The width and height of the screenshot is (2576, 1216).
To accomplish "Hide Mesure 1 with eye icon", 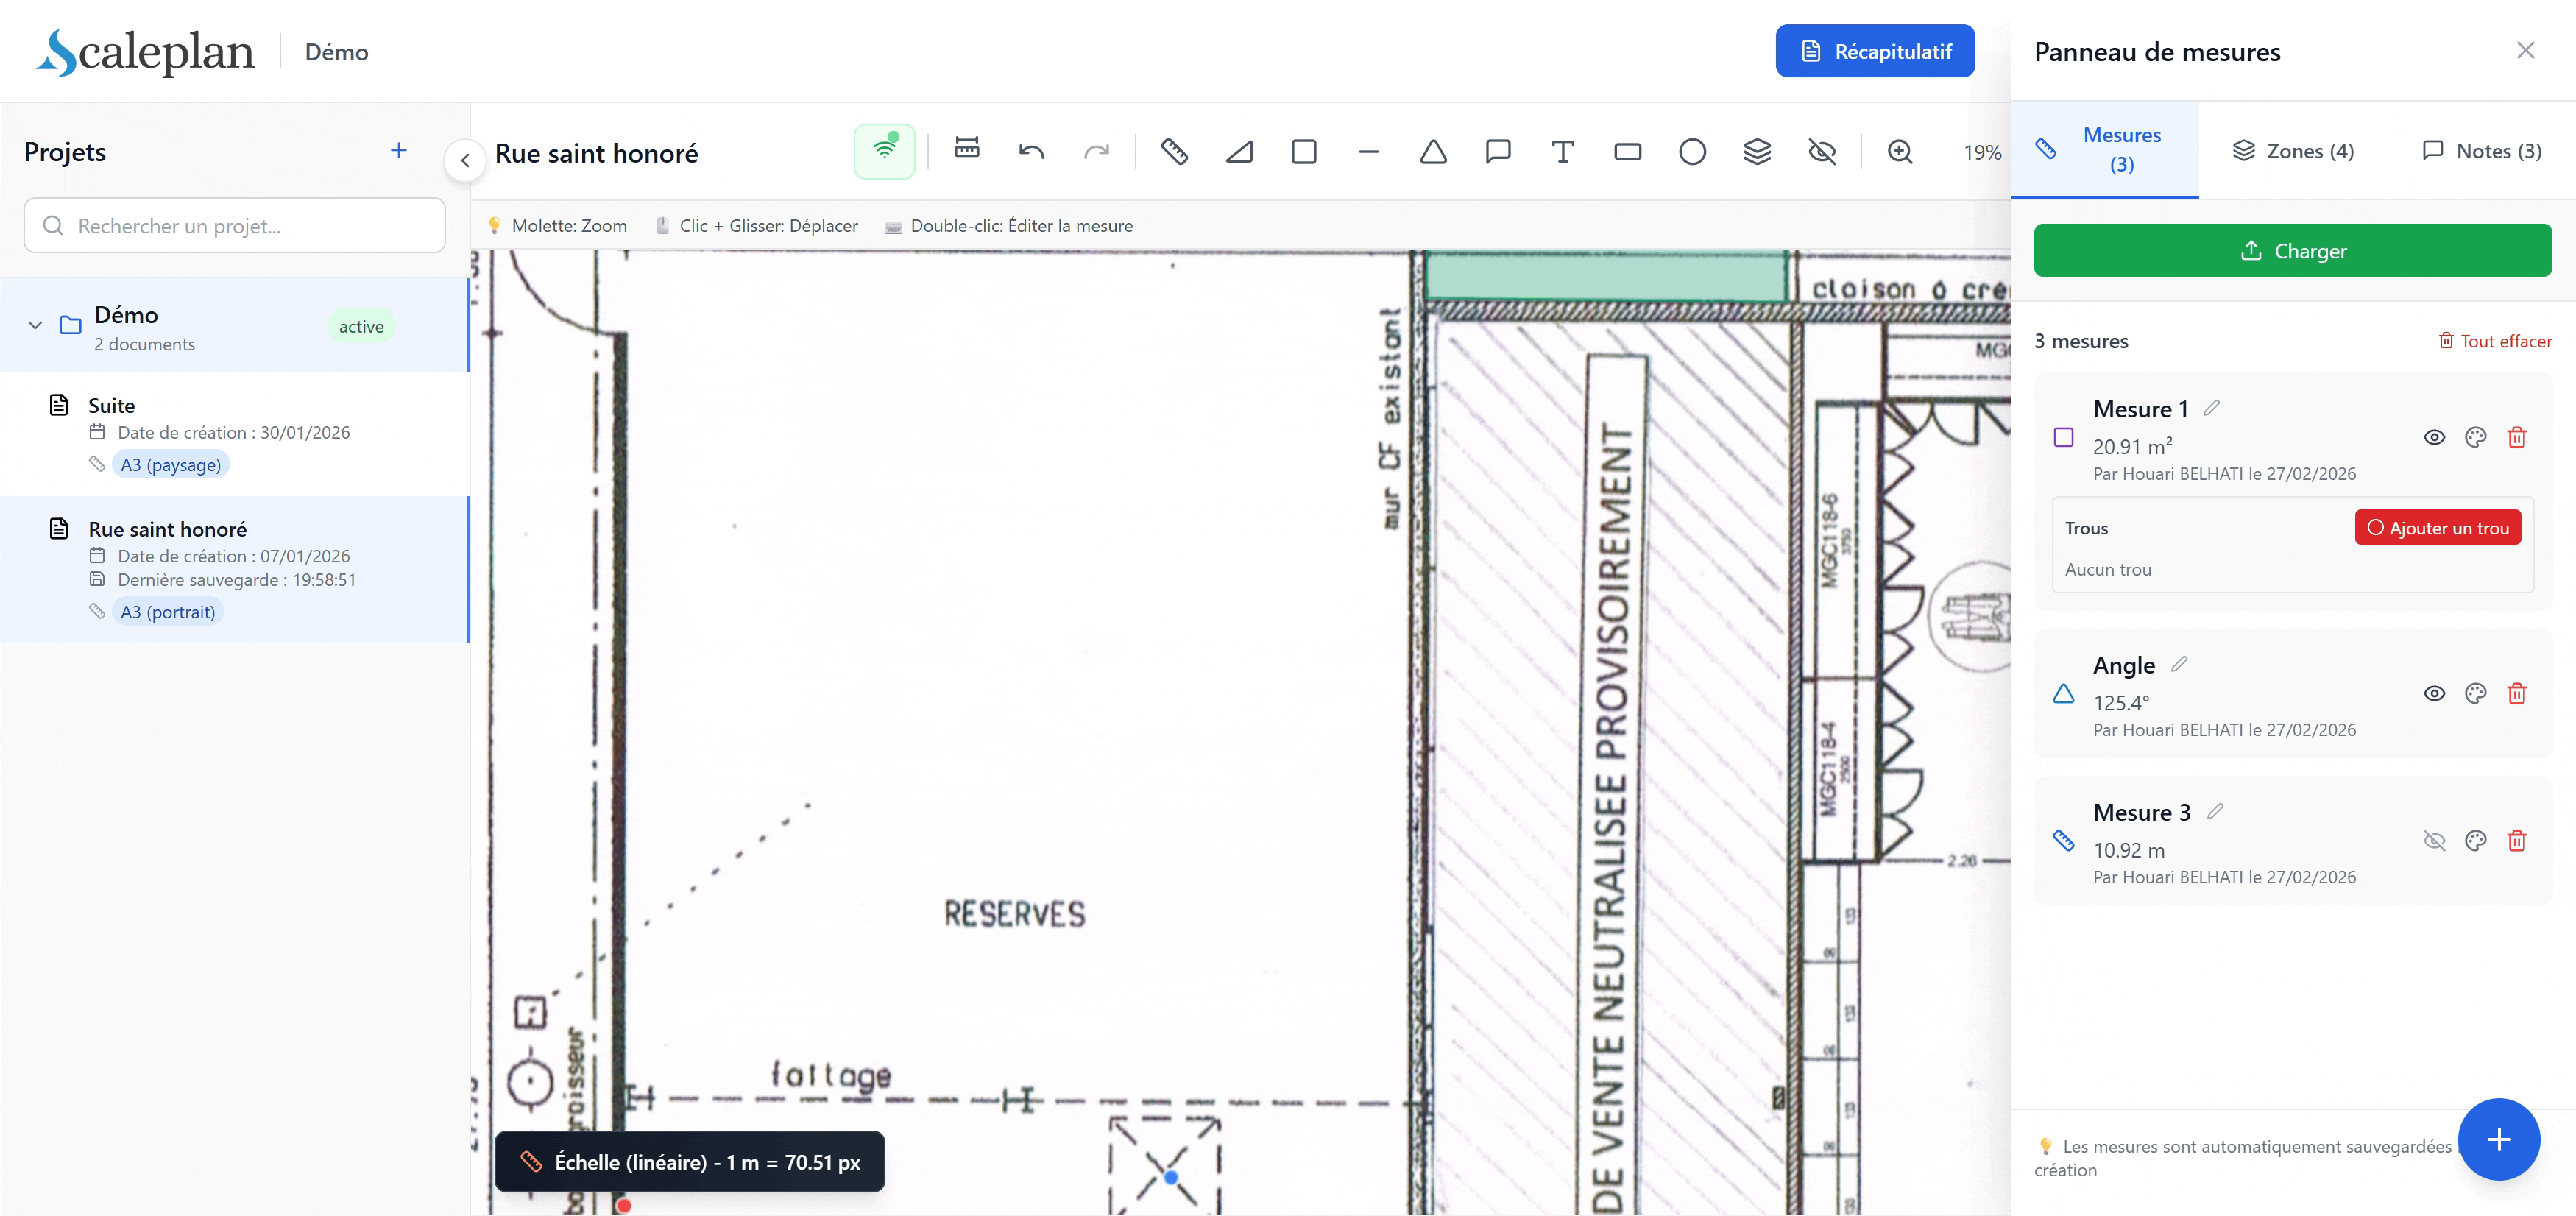I will [2434, 437].
